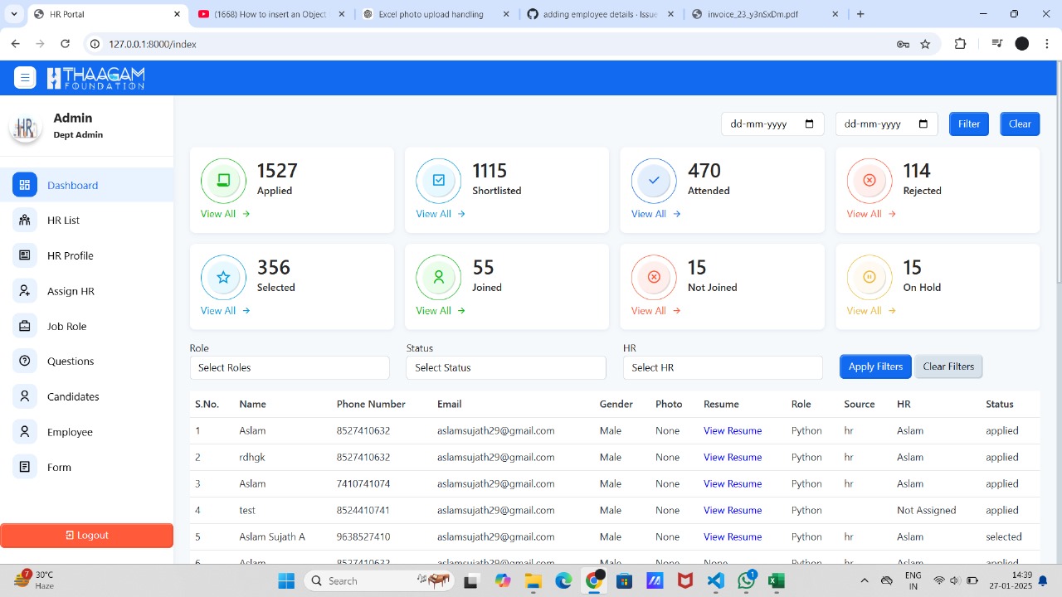This screenshot has width=1062, height=597.
Task: Open Excel from the taskbar
Action: (777, 580)
